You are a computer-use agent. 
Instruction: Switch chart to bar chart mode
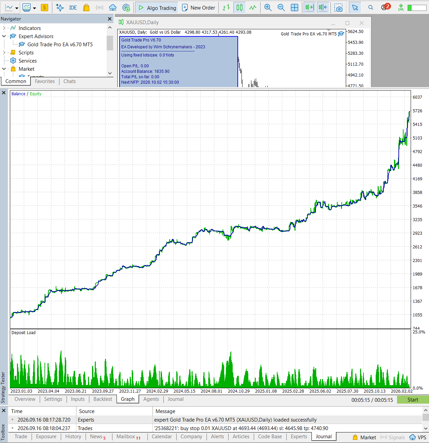coord(226,7)
